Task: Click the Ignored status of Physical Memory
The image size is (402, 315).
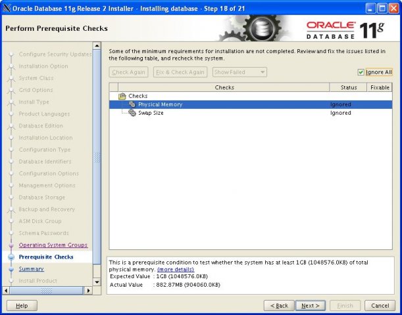Action: [340, 104]
